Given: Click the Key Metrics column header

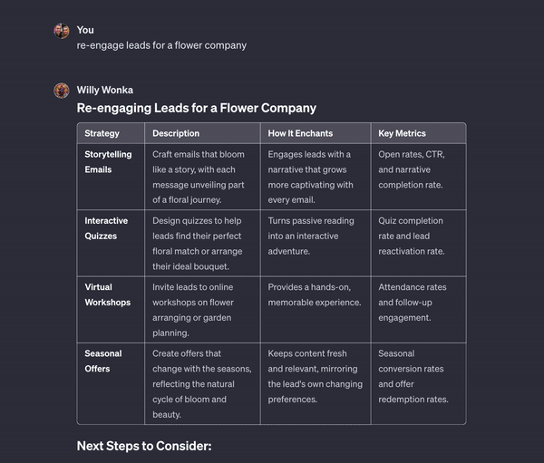Looking at the screenshot, I should click(402, 133).
